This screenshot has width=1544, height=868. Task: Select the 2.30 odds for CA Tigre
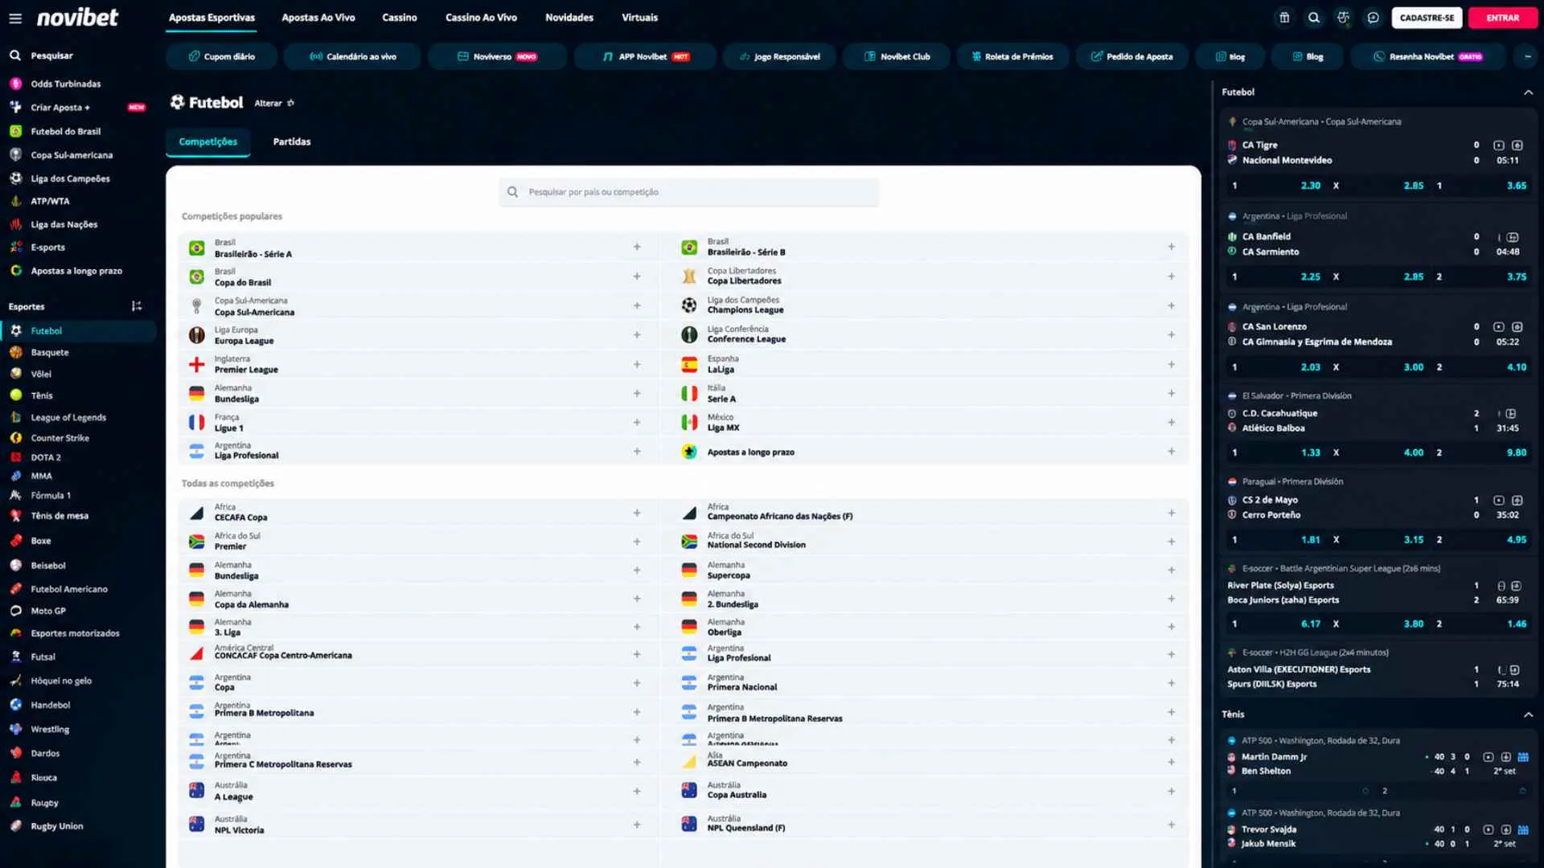point(1311,186)
